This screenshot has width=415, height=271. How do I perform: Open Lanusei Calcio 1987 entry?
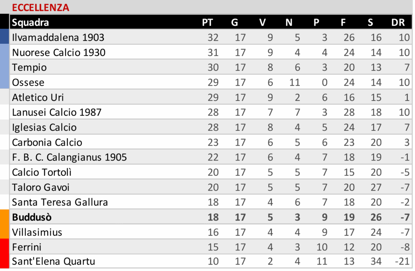57,113
